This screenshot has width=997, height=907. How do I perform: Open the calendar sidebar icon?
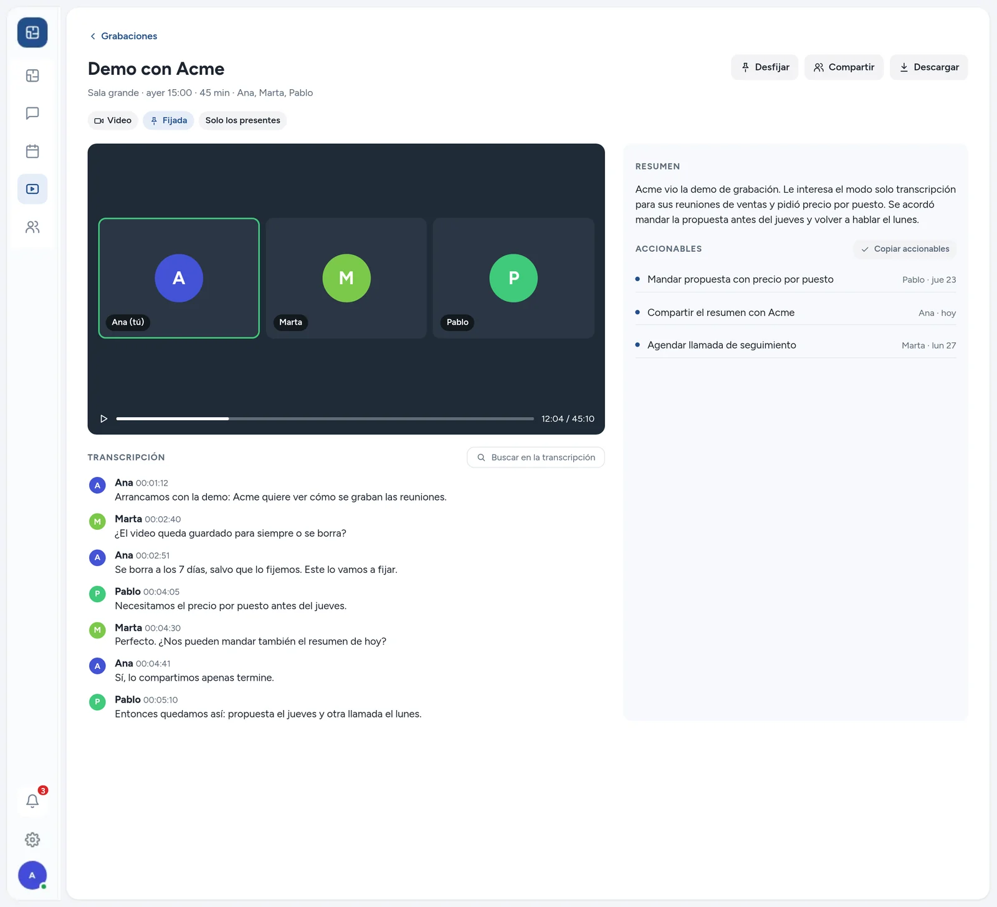point(32,151)
